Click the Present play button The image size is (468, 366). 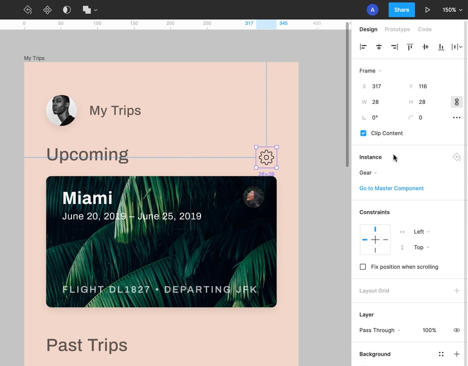pos(428,10)
